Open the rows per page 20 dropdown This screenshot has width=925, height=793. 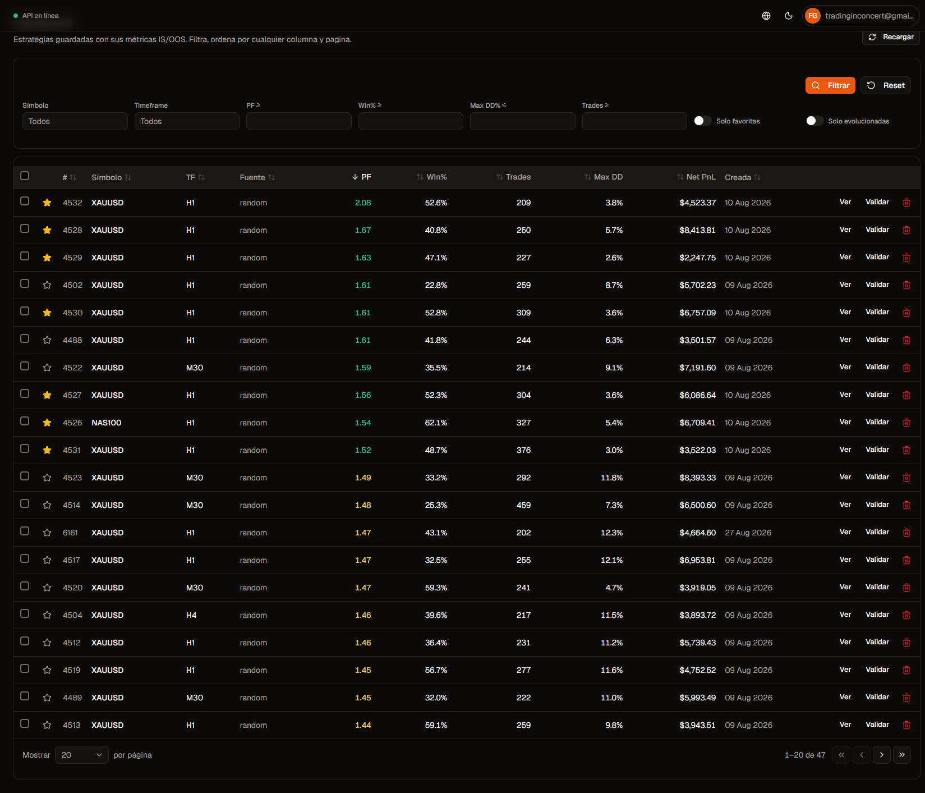coord(82,755)
